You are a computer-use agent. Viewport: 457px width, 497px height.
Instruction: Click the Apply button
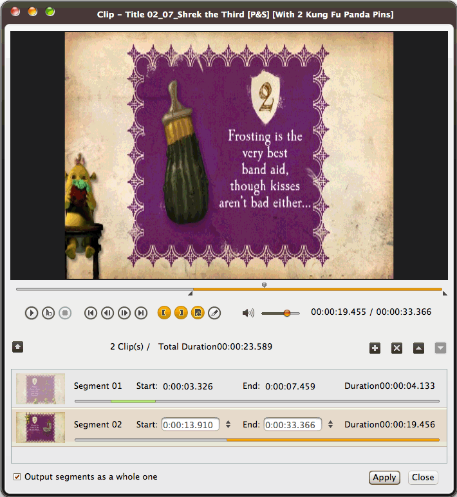click(x=384, y=477)
